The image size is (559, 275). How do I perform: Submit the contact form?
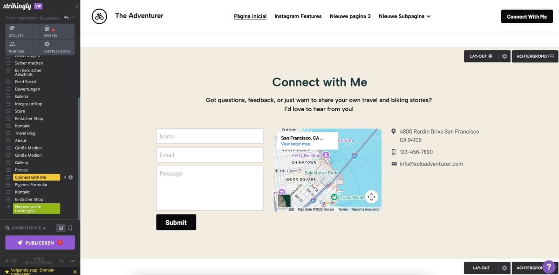point(176,222)
